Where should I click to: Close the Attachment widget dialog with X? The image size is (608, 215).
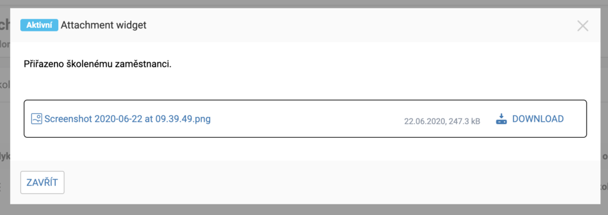coord(582,26)
